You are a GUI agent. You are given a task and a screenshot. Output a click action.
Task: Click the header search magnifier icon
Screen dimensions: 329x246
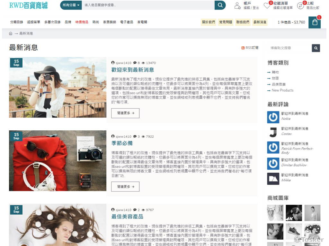tap(220, 5)
